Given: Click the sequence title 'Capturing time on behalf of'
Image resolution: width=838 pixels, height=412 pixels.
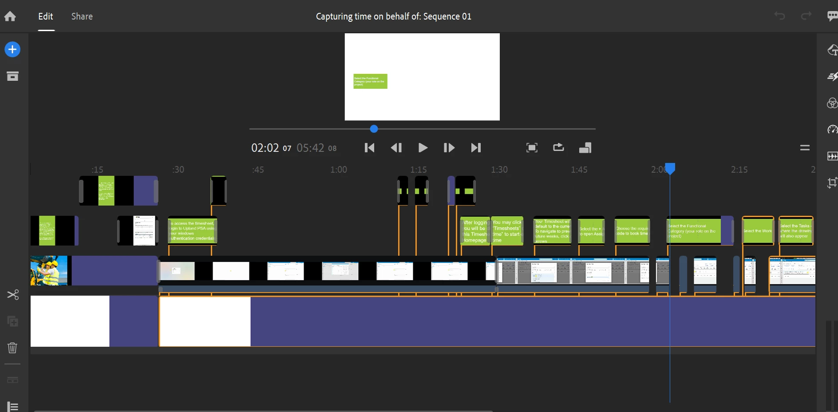Looking at the screenshot, I should [393, 16].
